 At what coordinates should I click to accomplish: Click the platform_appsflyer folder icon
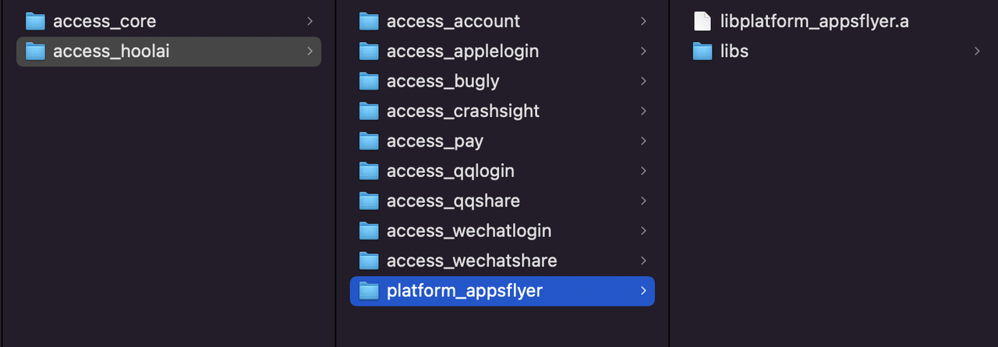(x=369, y=291)
